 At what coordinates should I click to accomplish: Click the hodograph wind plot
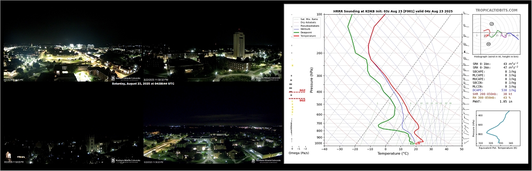click(496, 34)
